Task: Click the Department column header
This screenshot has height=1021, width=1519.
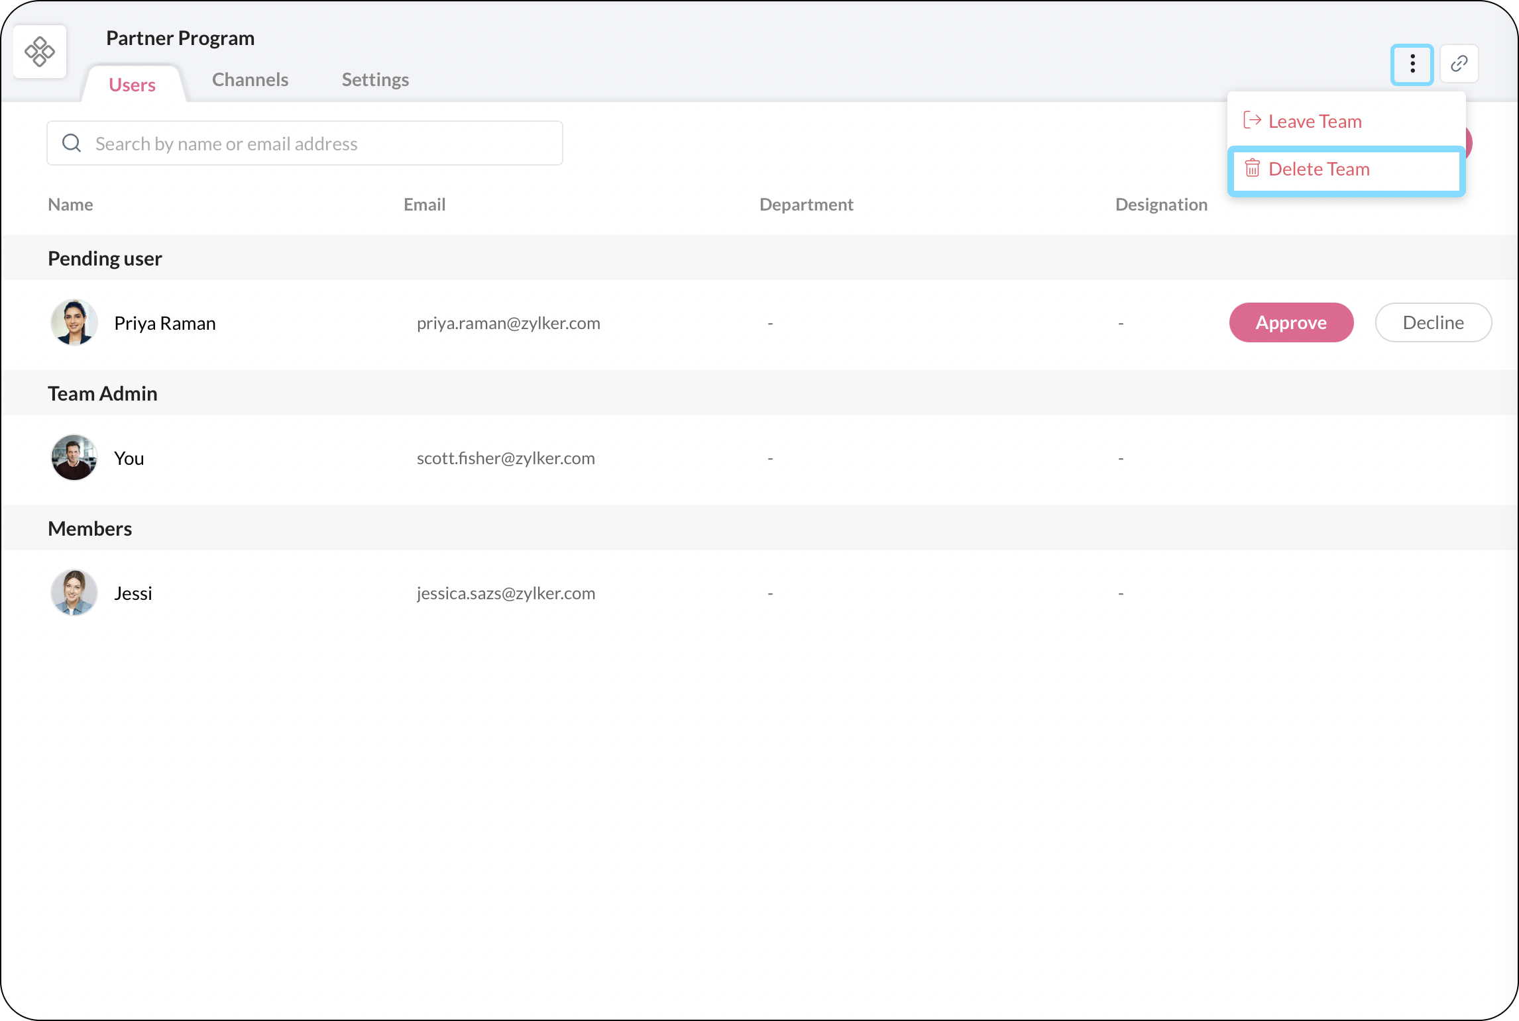Action: 806,205
